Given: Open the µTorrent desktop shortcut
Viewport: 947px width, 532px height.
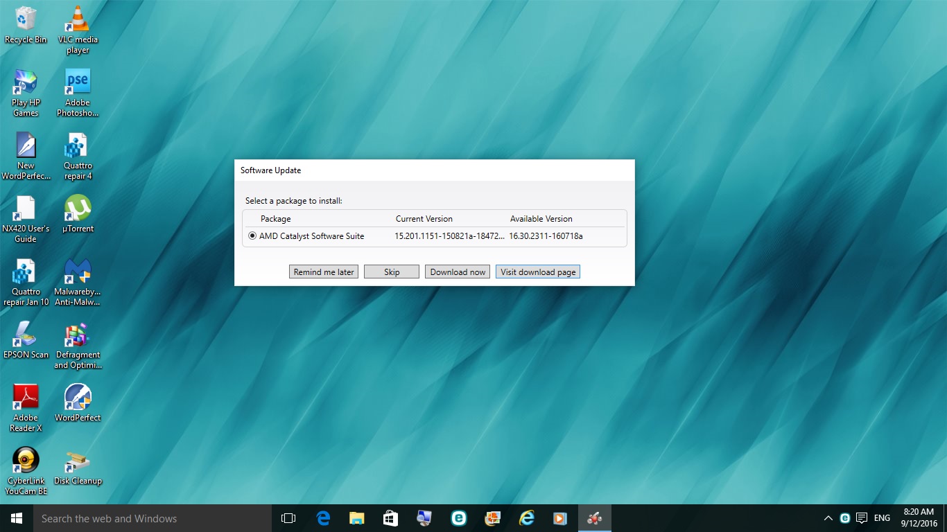Looking at the screenshot, I should tap(78, 213).
